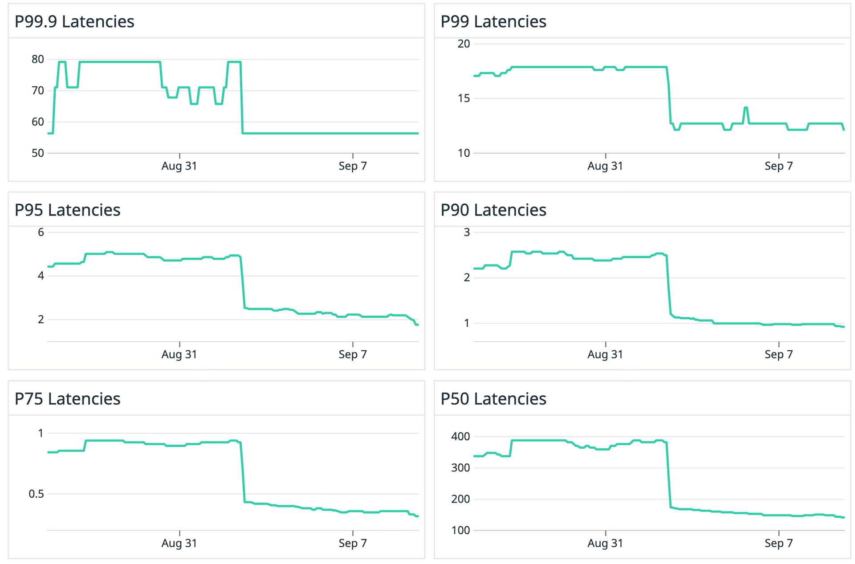
Task: Select the P50 Latencies chart title
Action: (x=493, y=399)
